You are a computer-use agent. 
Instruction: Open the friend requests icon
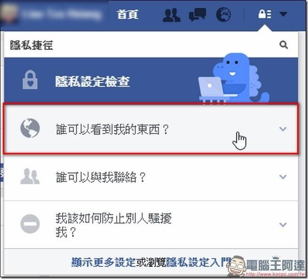point(171,15)
